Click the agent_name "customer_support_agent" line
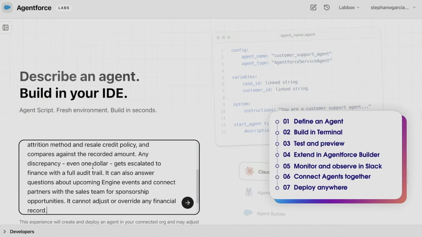This screenshot has width=422, height=237. 286,55
